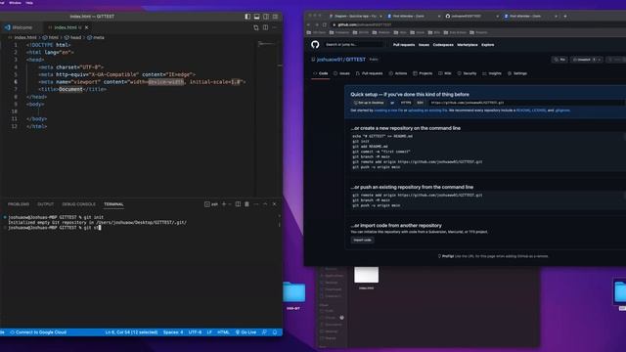Click the Import code button
Viewport: 626px width, 352px height.
363,241
